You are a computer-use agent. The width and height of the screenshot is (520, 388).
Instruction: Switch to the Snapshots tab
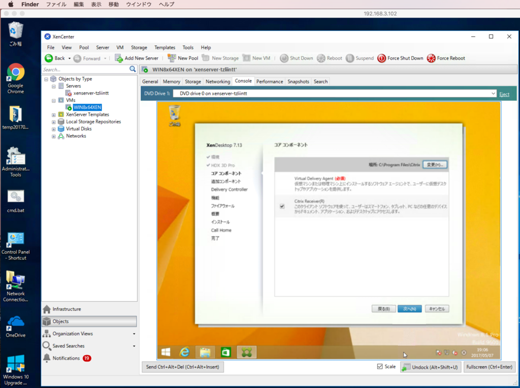coord(298,82)
